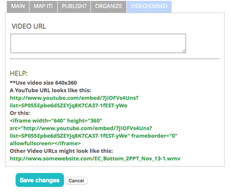Focus the Video URL text box
Image resolution: width=231 pixels, height=192 pixels.
click(98, 43)
